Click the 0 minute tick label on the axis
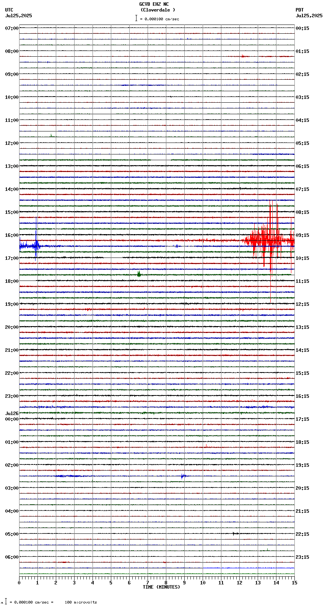The width and height of the screenshot is (325, 607). [19, 583]
